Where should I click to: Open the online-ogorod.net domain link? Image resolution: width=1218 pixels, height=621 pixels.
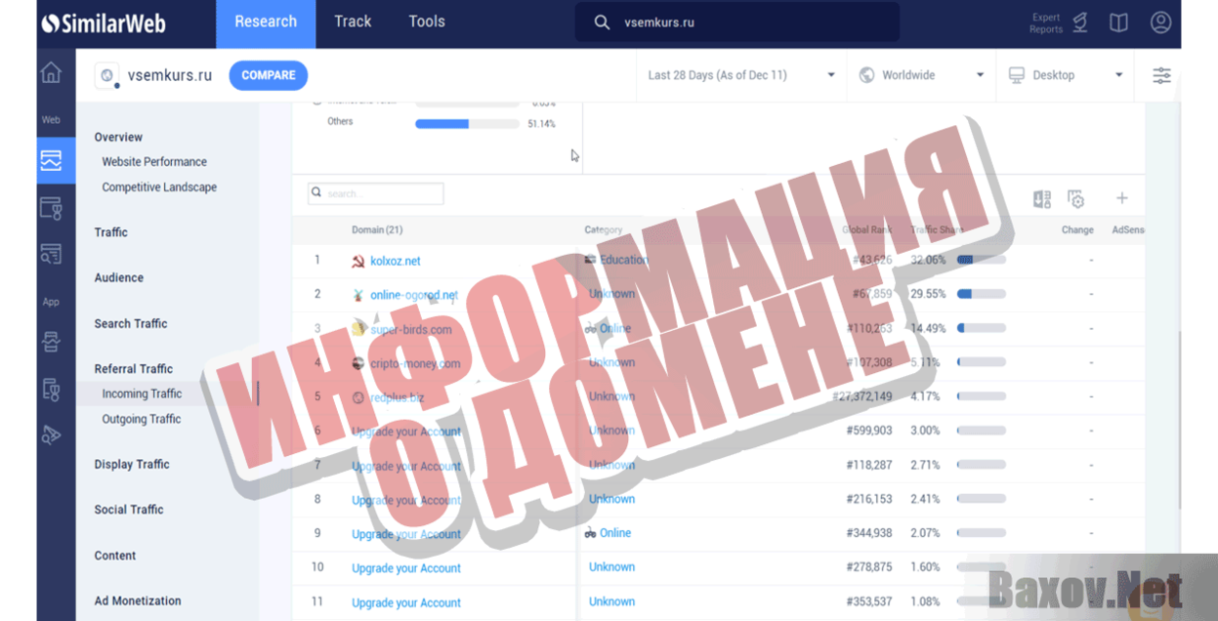pos(414,295)
